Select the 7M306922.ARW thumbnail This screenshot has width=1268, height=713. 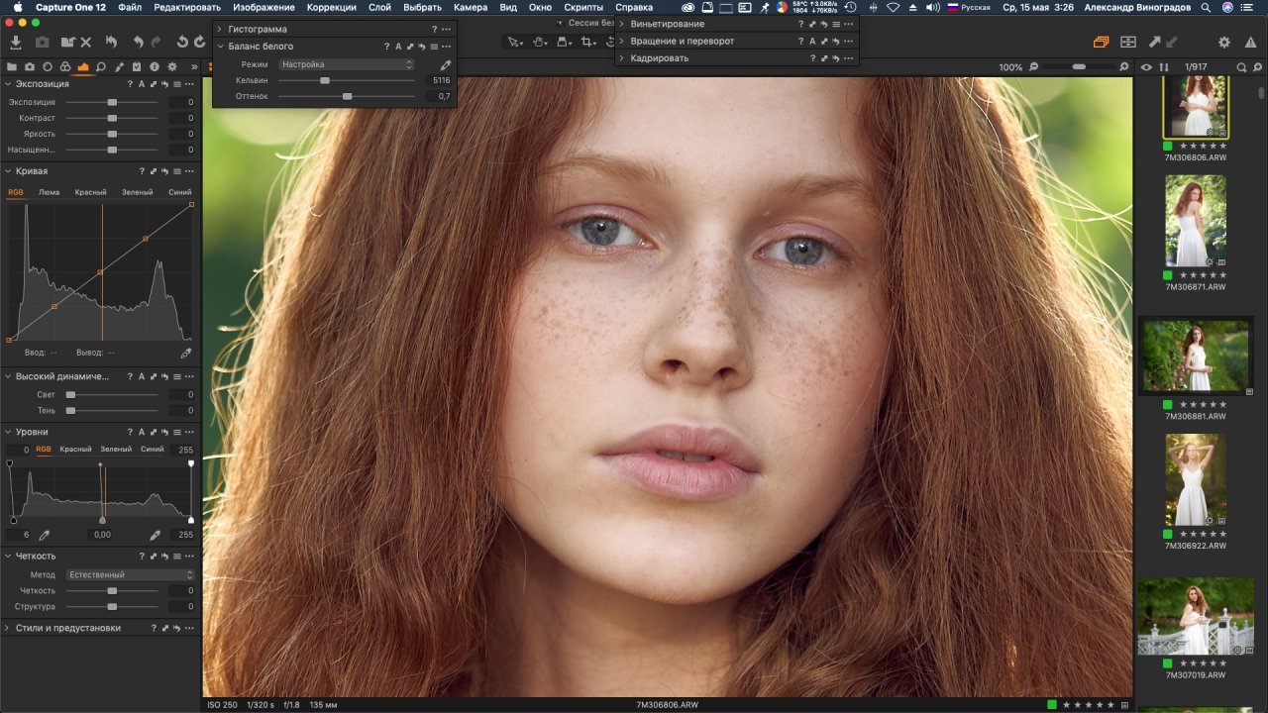point(1196,480)
